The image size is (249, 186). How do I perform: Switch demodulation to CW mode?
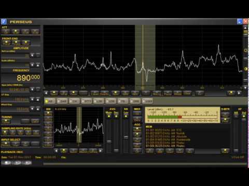point(74,101)
